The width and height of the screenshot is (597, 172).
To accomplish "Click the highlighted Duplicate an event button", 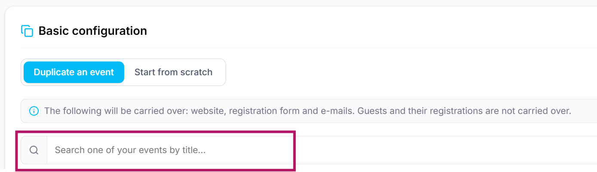I will click(74, 72).
